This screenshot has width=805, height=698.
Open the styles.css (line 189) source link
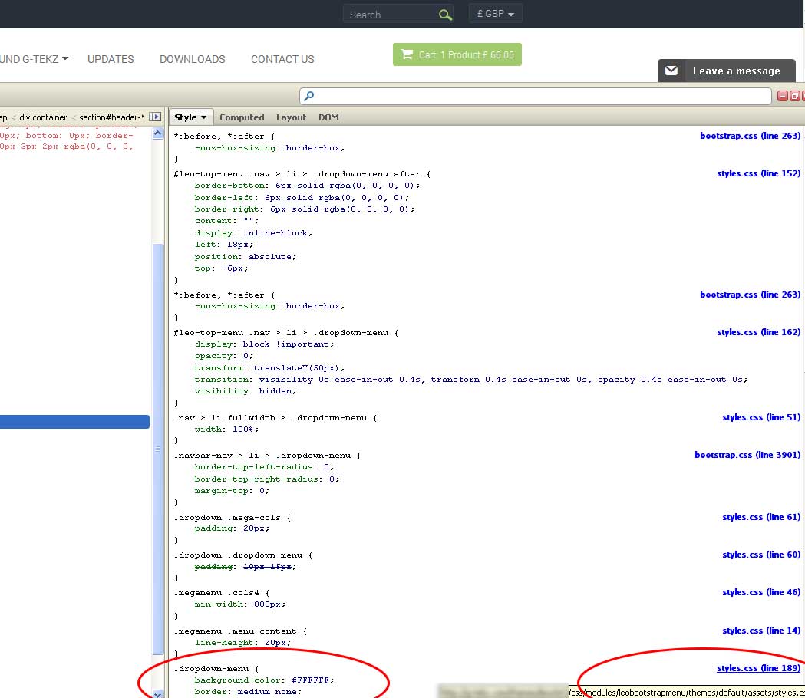(758, 668)
